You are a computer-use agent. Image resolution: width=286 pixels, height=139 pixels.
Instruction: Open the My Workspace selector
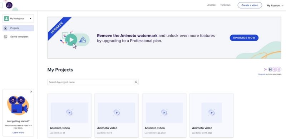(18, 19)
